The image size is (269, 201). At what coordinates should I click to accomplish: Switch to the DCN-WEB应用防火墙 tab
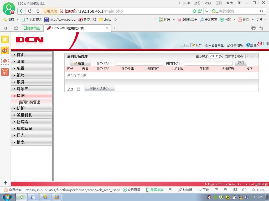(x=68, y=28)
